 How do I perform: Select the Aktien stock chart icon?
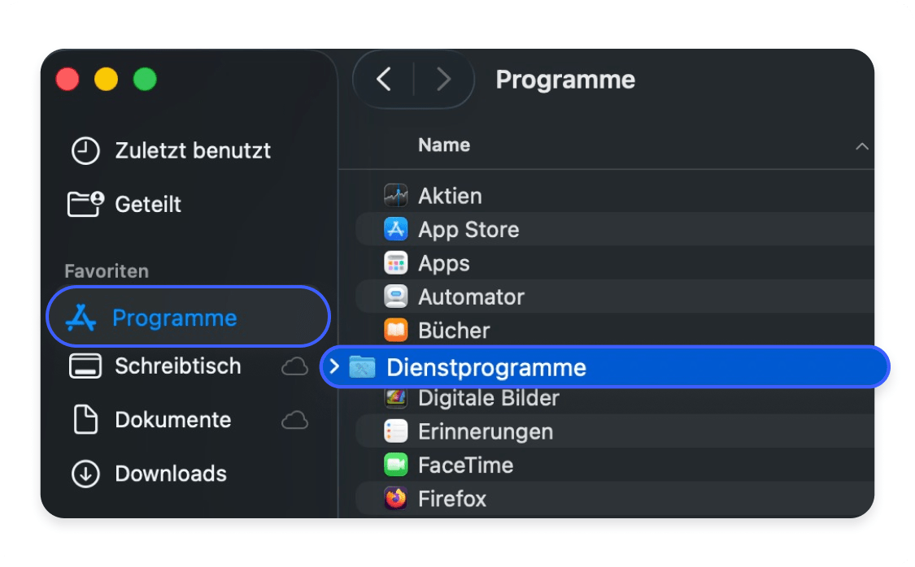pos(395,195)
